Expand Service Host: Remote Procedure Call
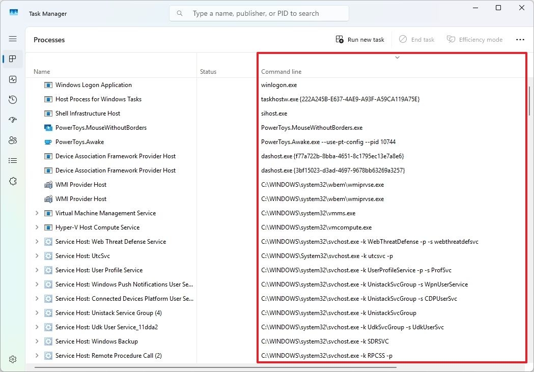The width and height of the screenshot is (534, 372). click(36, 356)
